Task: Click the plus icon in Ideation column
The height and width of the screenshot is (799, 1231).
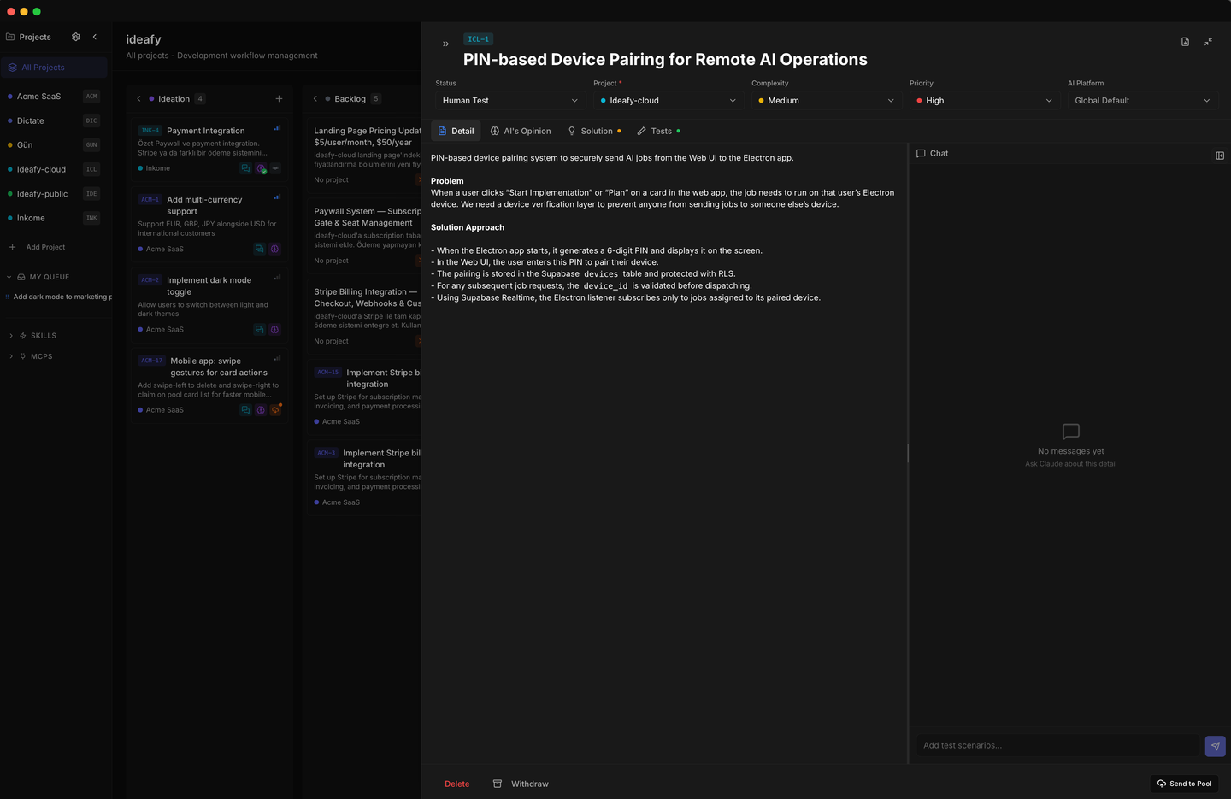Action: click(x=279, y=99)
